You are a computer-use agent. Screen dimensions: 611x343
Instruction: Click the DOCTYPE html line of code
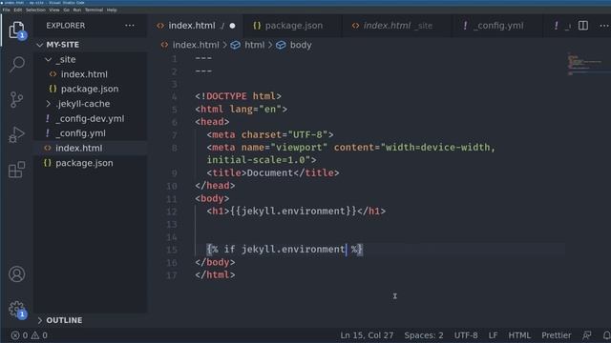pyautogui.click(x=238, y=96)
